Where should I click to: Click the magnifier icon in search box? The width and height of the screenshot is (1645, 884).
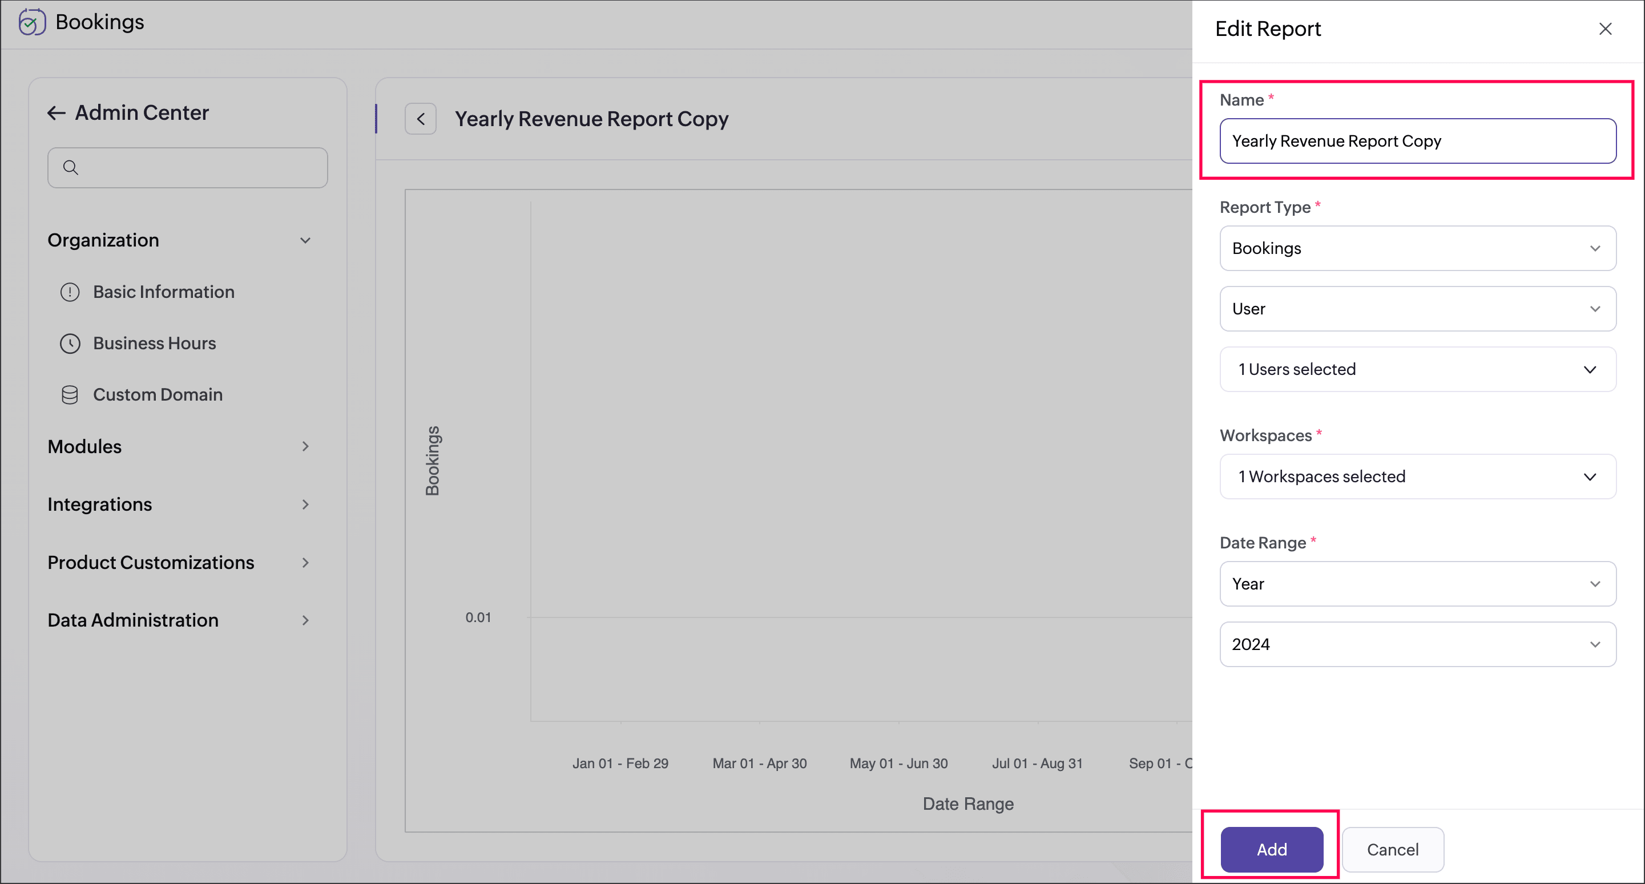[x=71, y=168]
